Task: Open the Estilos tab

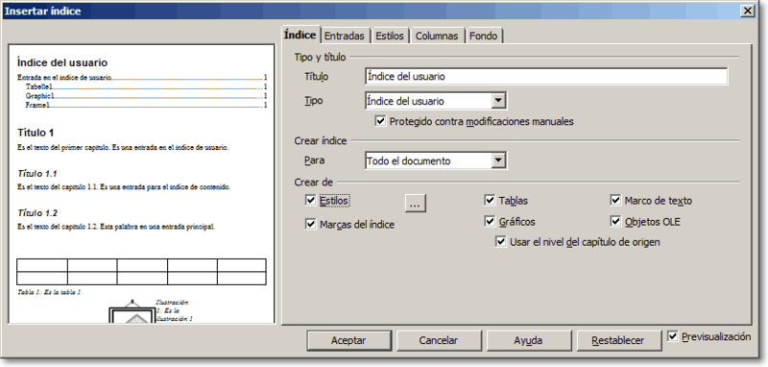Action: click(x=390, y=36)
